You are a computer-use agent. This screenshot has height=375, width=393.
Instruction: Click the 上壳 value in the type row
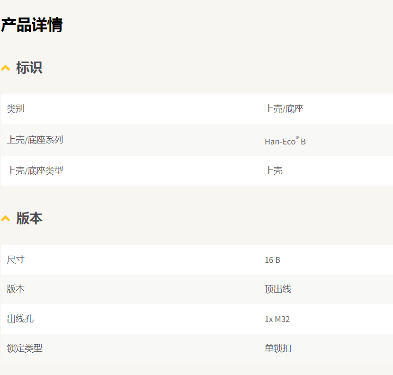coord(273,171)
